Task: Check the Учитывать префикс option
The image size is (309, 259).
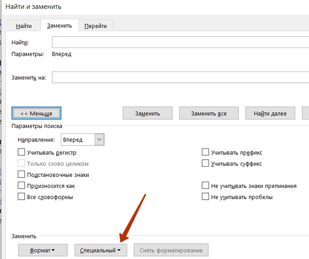Action: click(205, 152)
